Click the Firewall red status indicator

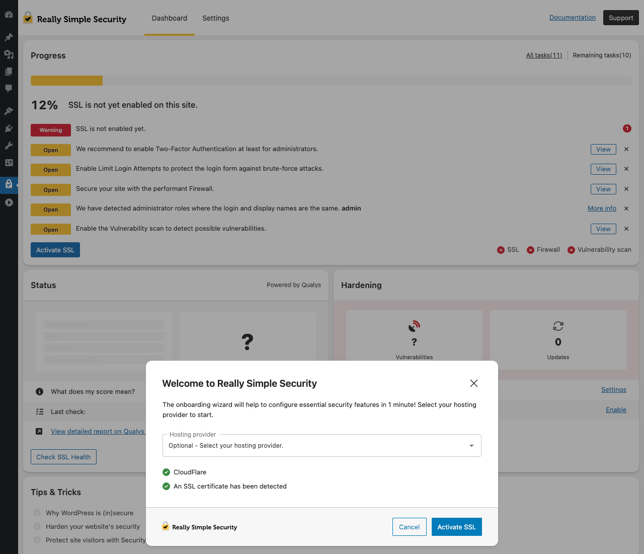tap(530, 250)
